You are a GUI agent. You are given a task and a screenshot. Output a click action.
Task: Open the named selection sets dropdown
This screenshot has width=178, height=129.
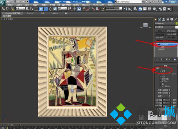pos(114,9)
